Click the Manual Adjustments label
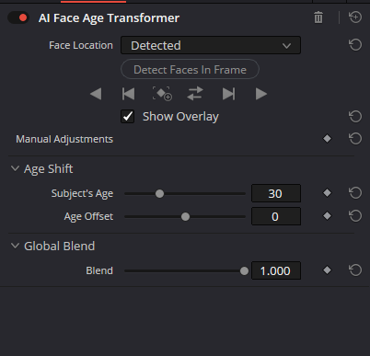 pos(64,139)
